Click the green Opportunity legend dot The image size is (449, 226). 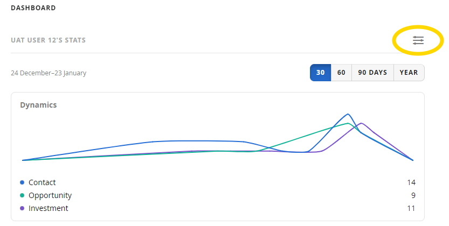click(22, 195)
